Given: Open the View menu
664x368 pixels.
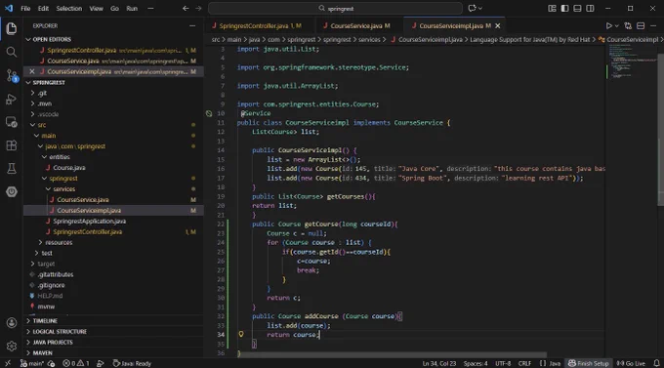Looking at the screenshot, I should click(x=96, y=8).
